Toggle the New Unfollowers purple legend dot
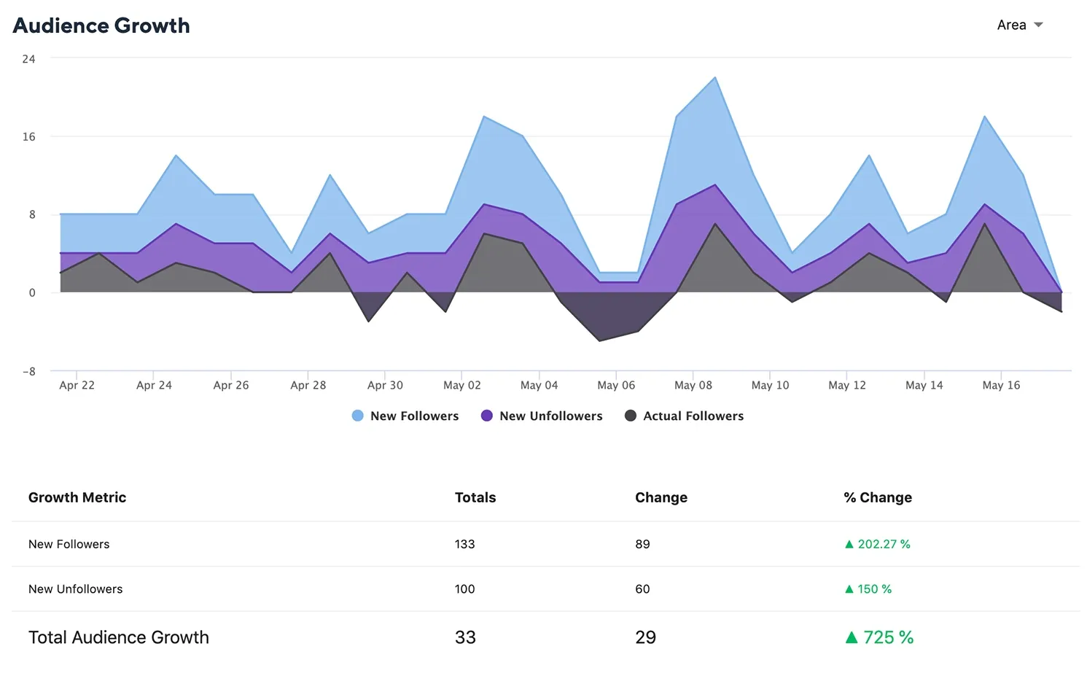Screen dimensions: 1087x673 coord(487,416)
